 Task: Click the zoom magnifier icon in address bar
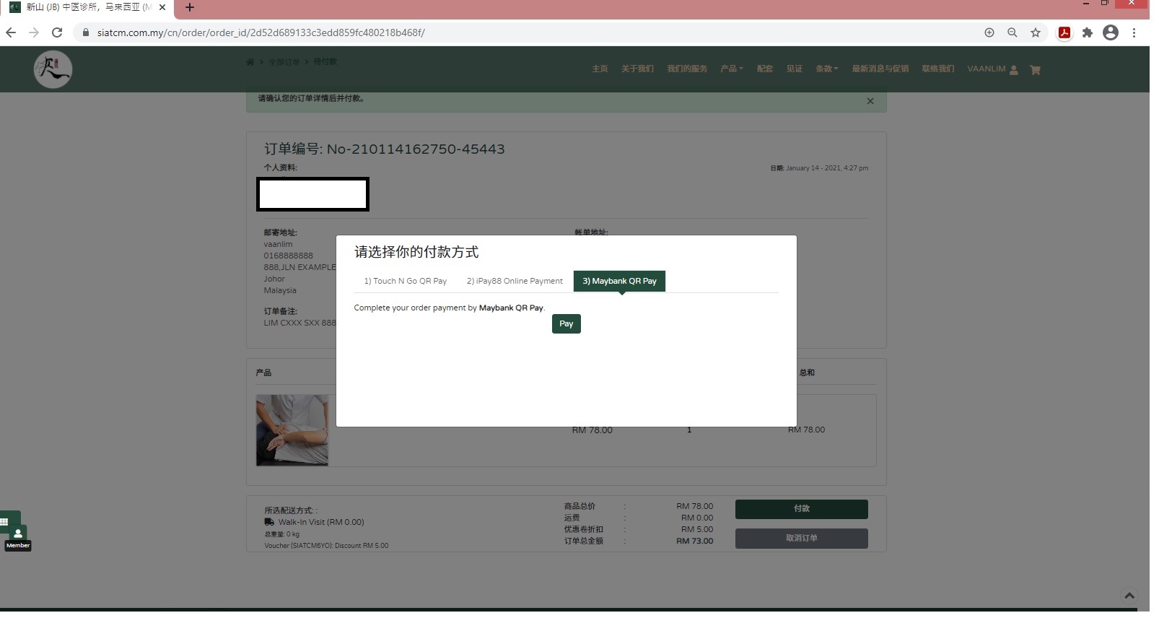[1013, 32]
